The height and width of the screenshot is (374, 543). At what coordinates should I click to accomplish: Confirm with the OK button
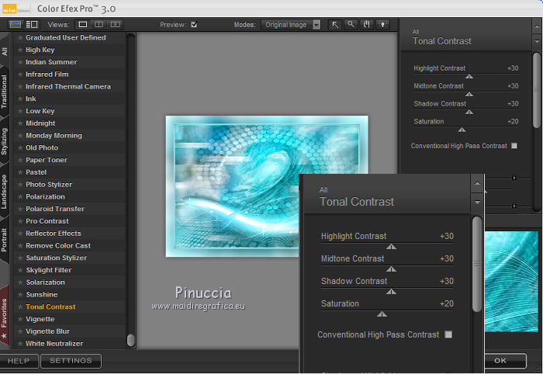pos(505,361)
